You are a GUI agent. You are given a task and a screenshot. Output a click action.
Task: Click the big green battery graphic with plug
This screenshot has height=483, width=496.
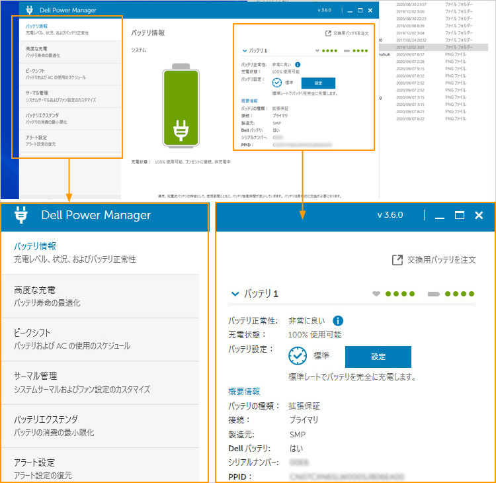point(181,106)
